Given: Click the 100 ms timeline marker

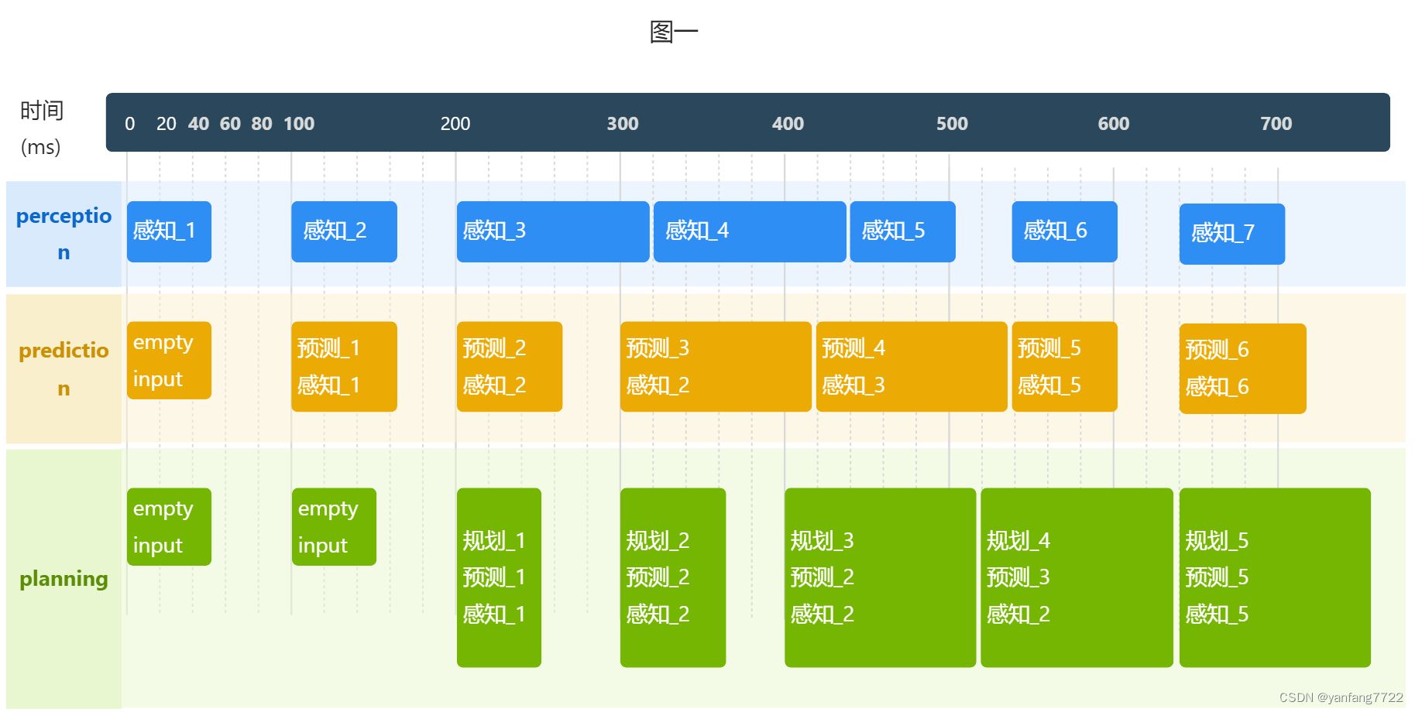Looking at the screenshot, I should coord(299,124).
